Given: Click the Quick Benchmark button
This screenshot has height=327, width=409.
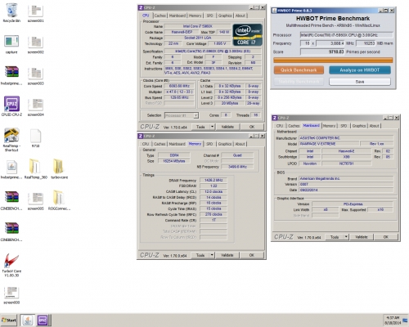Looking at the screenshot, I should pos(299,70).
